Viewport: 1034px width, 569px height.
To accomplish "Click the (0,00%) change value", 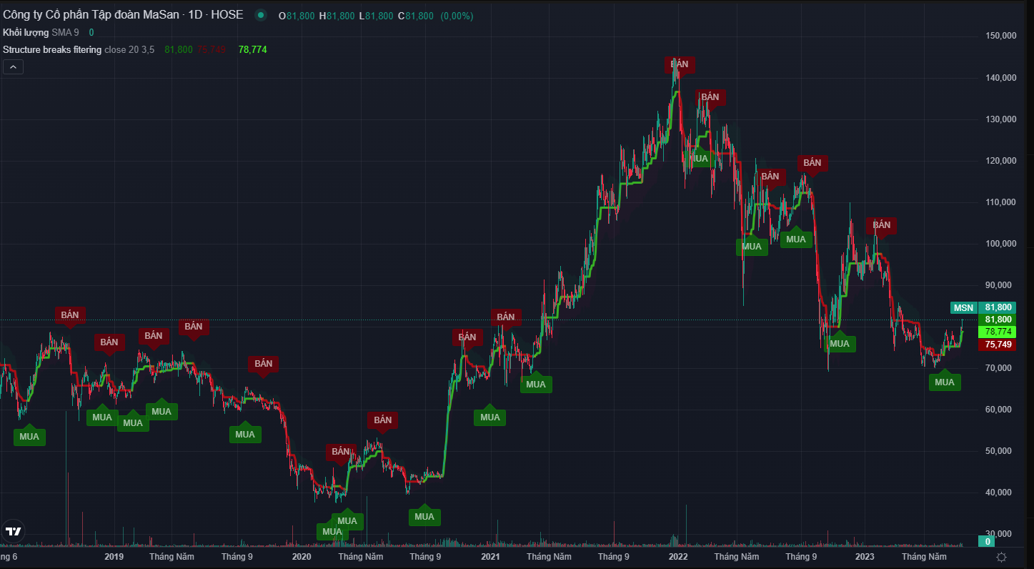I will tap(457, 16).
